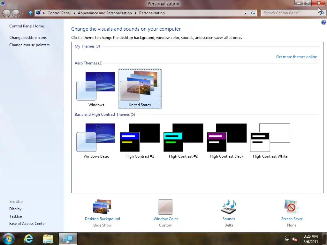Click the Desktop Background link
Screen dimensions: 327x245
[103, 219]
